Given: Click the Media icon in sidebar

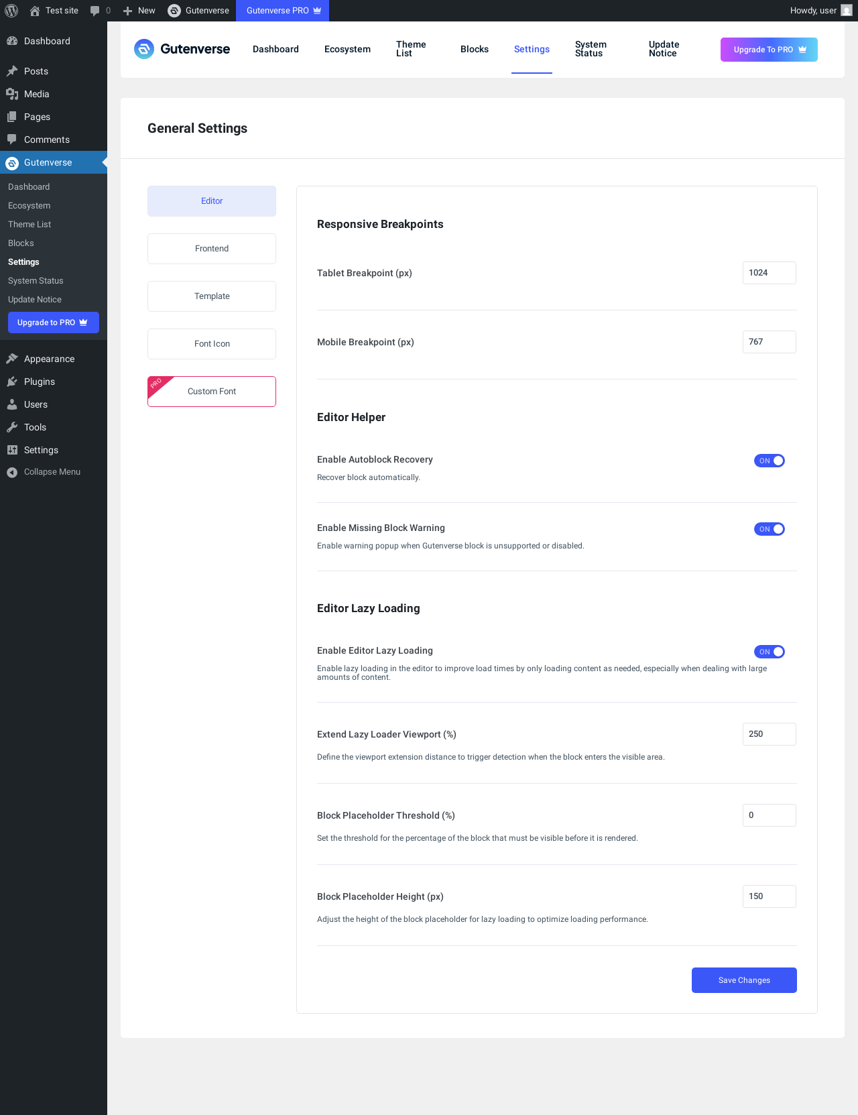Looking at the screenshot, I should [x=12, y=94].
